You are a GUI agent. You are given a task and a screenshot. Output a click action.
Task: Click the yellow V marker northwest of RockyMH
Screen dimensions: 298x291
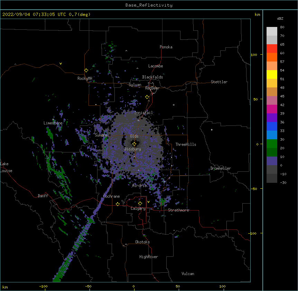[x=60, y=64]
